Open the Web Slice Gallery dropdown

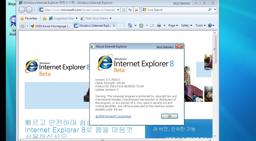(96, 18)
